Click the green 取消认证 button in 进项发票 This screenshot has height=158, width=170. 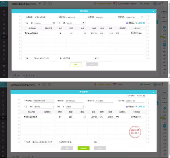click(83, 148)
